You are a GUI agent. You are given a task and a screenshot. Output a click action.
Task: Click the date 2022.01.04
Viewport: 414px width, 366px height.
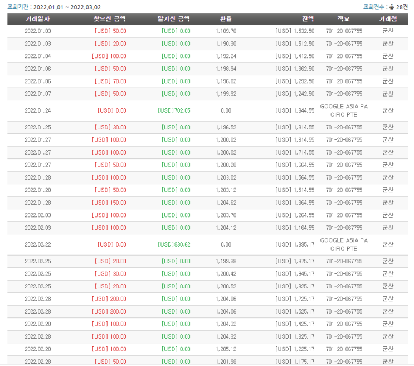(x=38, y=56)
